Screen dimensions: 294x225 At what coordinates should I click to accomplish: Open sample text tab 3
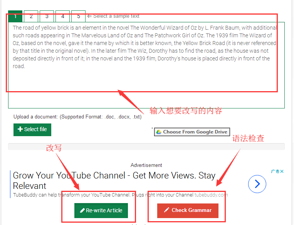47,17
